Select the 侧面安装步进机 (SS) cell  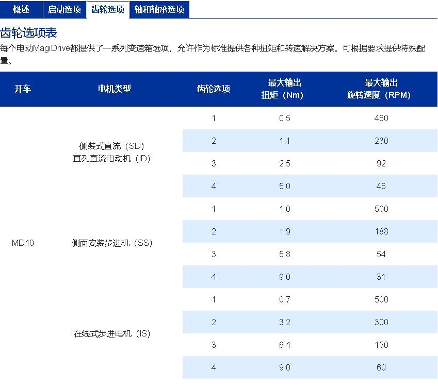(x=112, y=243)
